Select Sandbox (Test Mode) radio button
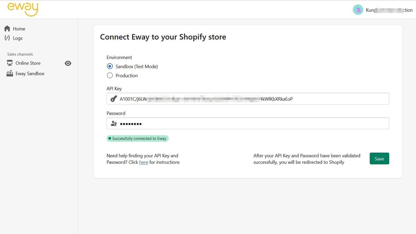Viewport: 416px width, 234px height. pos(110,66)
